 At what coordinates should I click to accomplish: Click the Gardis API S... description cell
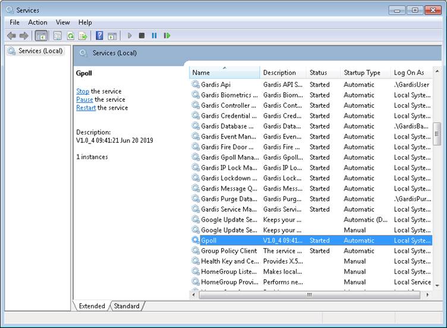(x=283, y=85)
